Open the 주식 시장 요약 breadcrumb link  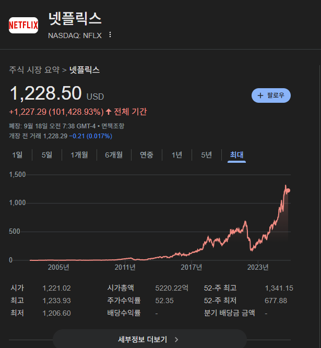click(x=34, y=70)
